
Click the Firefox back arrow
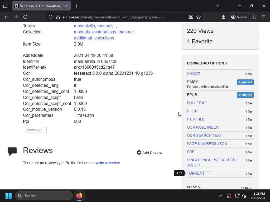(6, 17)
